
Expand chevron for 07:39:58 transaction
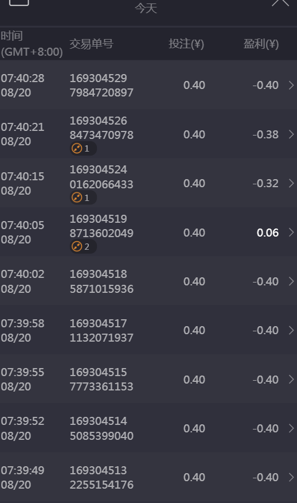(291, 330)
